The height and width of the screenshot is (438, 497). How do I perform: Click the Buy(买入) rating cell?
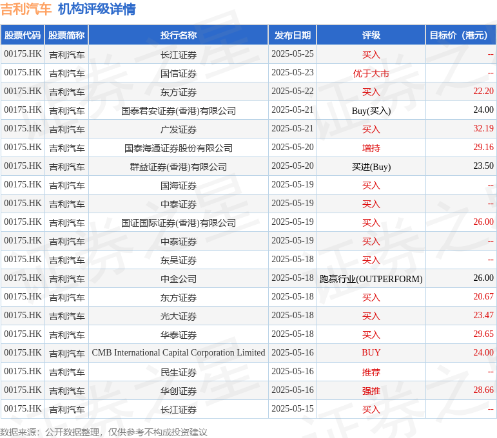[x=371, y=111]
